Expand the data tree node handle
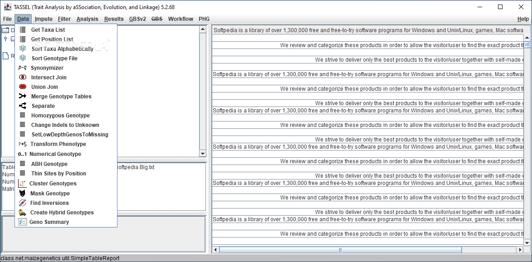 (5, 39)
